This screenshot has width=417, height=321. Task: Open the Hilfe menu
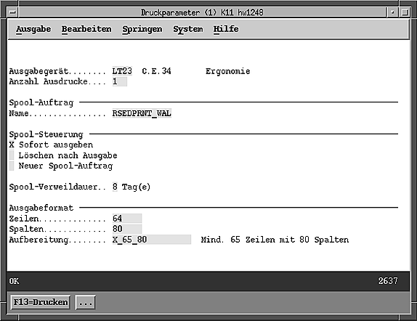coord(226,29)
